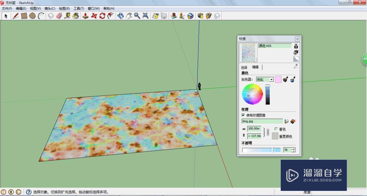Viewport: 367px width, 196px height.
Task: Select the Push/Pull tool
Action: [x=86, y=16]
